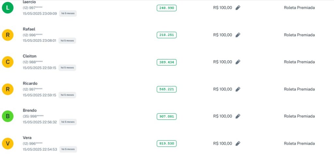
Task: Open the pencil editor for Ricardo's prize
Action: tap(238, 89)
